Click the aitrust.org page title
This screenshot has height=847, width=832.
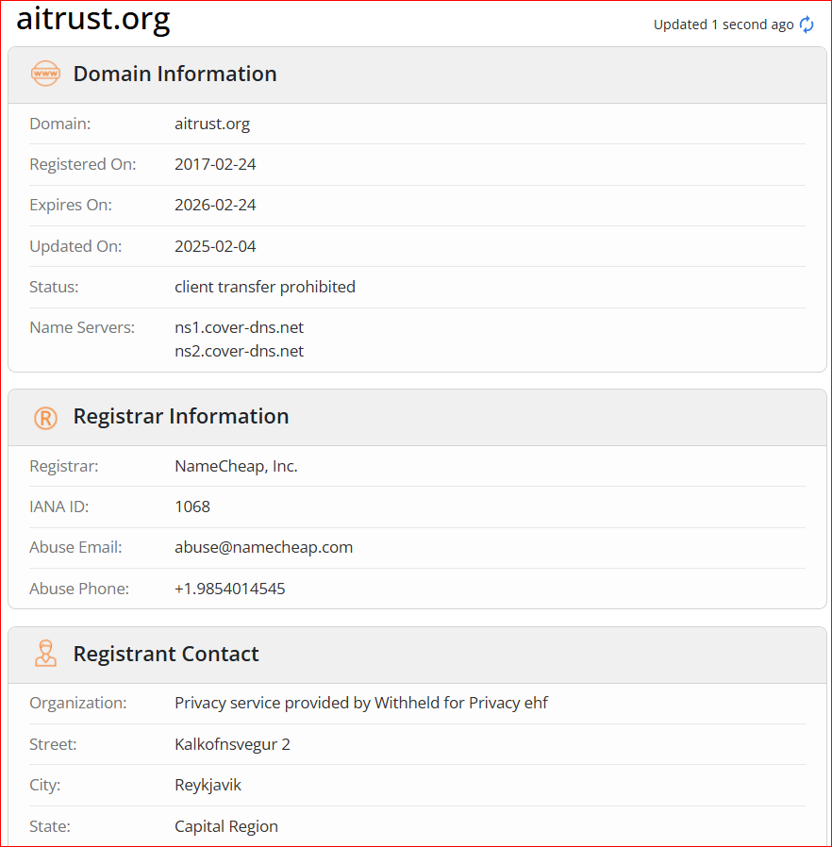(x=93, y=19)
